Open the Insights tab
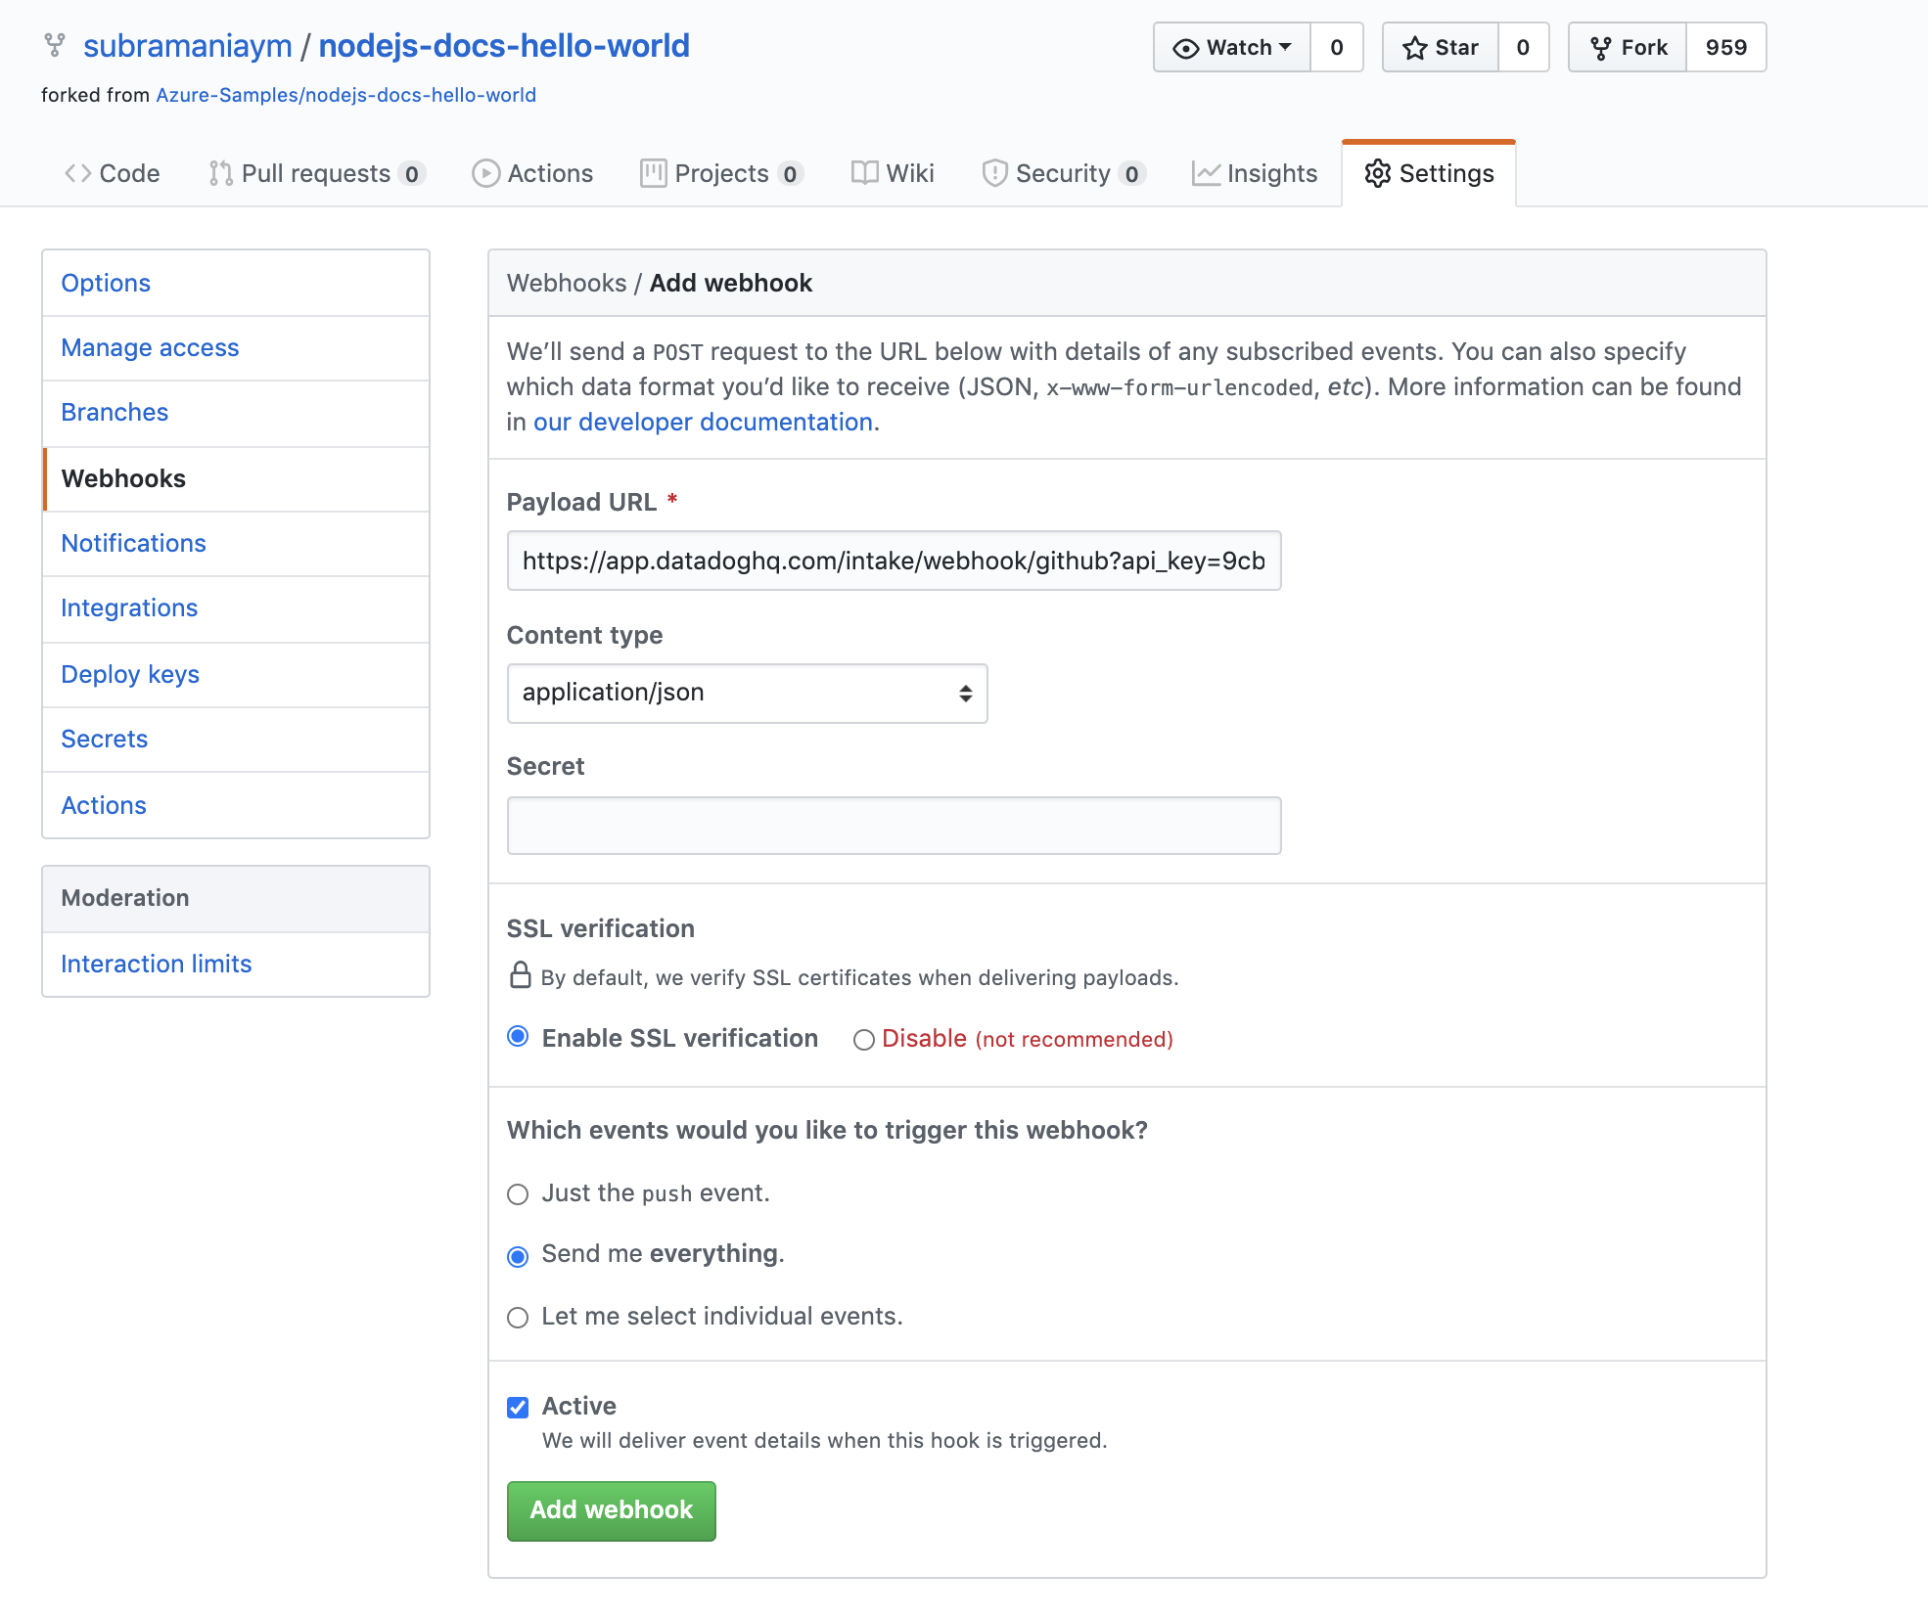 click(1255, 173)
